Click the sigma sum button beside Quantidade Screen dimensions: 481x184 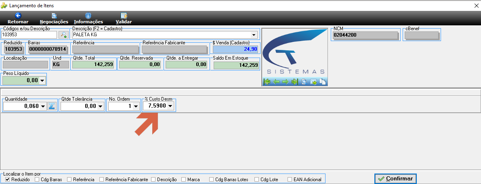[x=52, y=106]
